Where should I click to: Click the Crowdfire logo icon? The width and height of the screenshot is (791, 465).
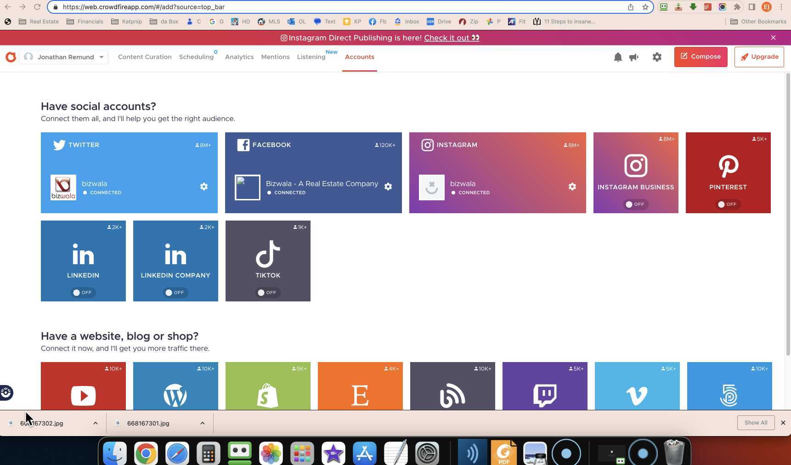[x=11, y=57]
